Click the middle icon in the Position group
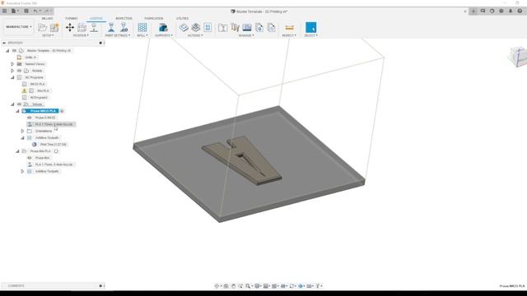 (x=82, y=27)
